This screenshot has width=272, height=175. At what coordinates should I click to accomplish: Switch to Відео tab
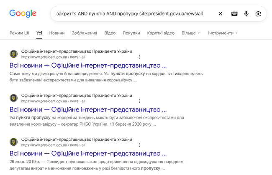click(110, 33)
